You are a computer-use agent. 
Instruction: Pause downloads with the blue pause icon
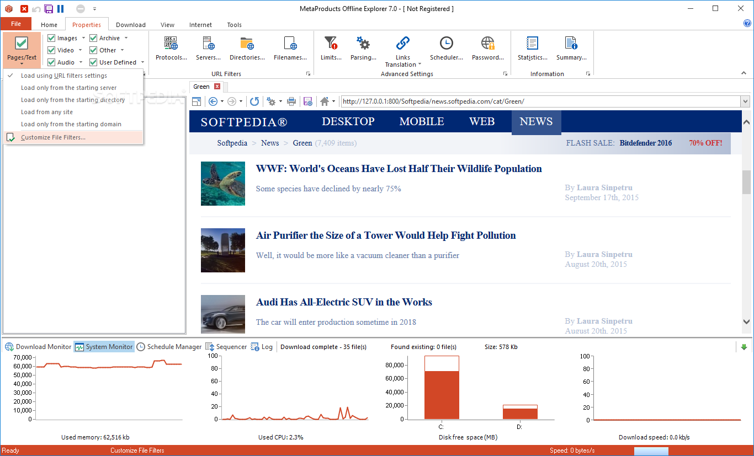click(x=60, y=9)
